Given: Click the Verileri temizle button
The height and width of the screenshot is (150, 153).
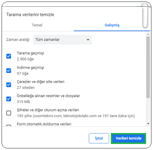Looking at the screenshot, I should [x=128, y=138].
